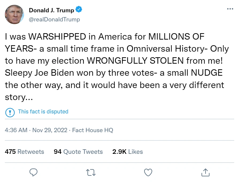The height and width of the screenshot is (187, 239).
Task: Click the blue verified badge
Action: coord(79,10)
